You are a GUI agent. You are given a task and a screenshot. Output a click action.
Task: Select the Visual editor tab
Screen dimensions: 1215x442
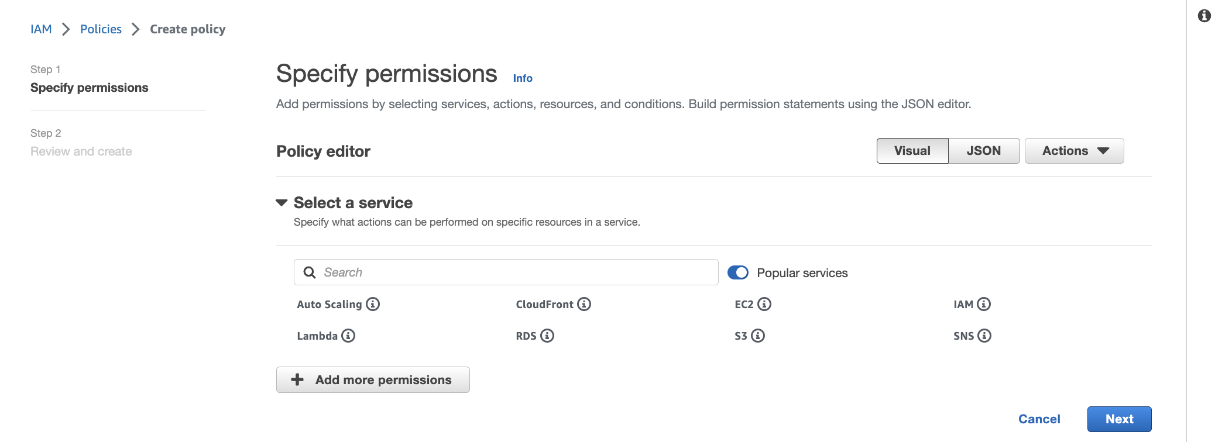[x=912, y=151]
